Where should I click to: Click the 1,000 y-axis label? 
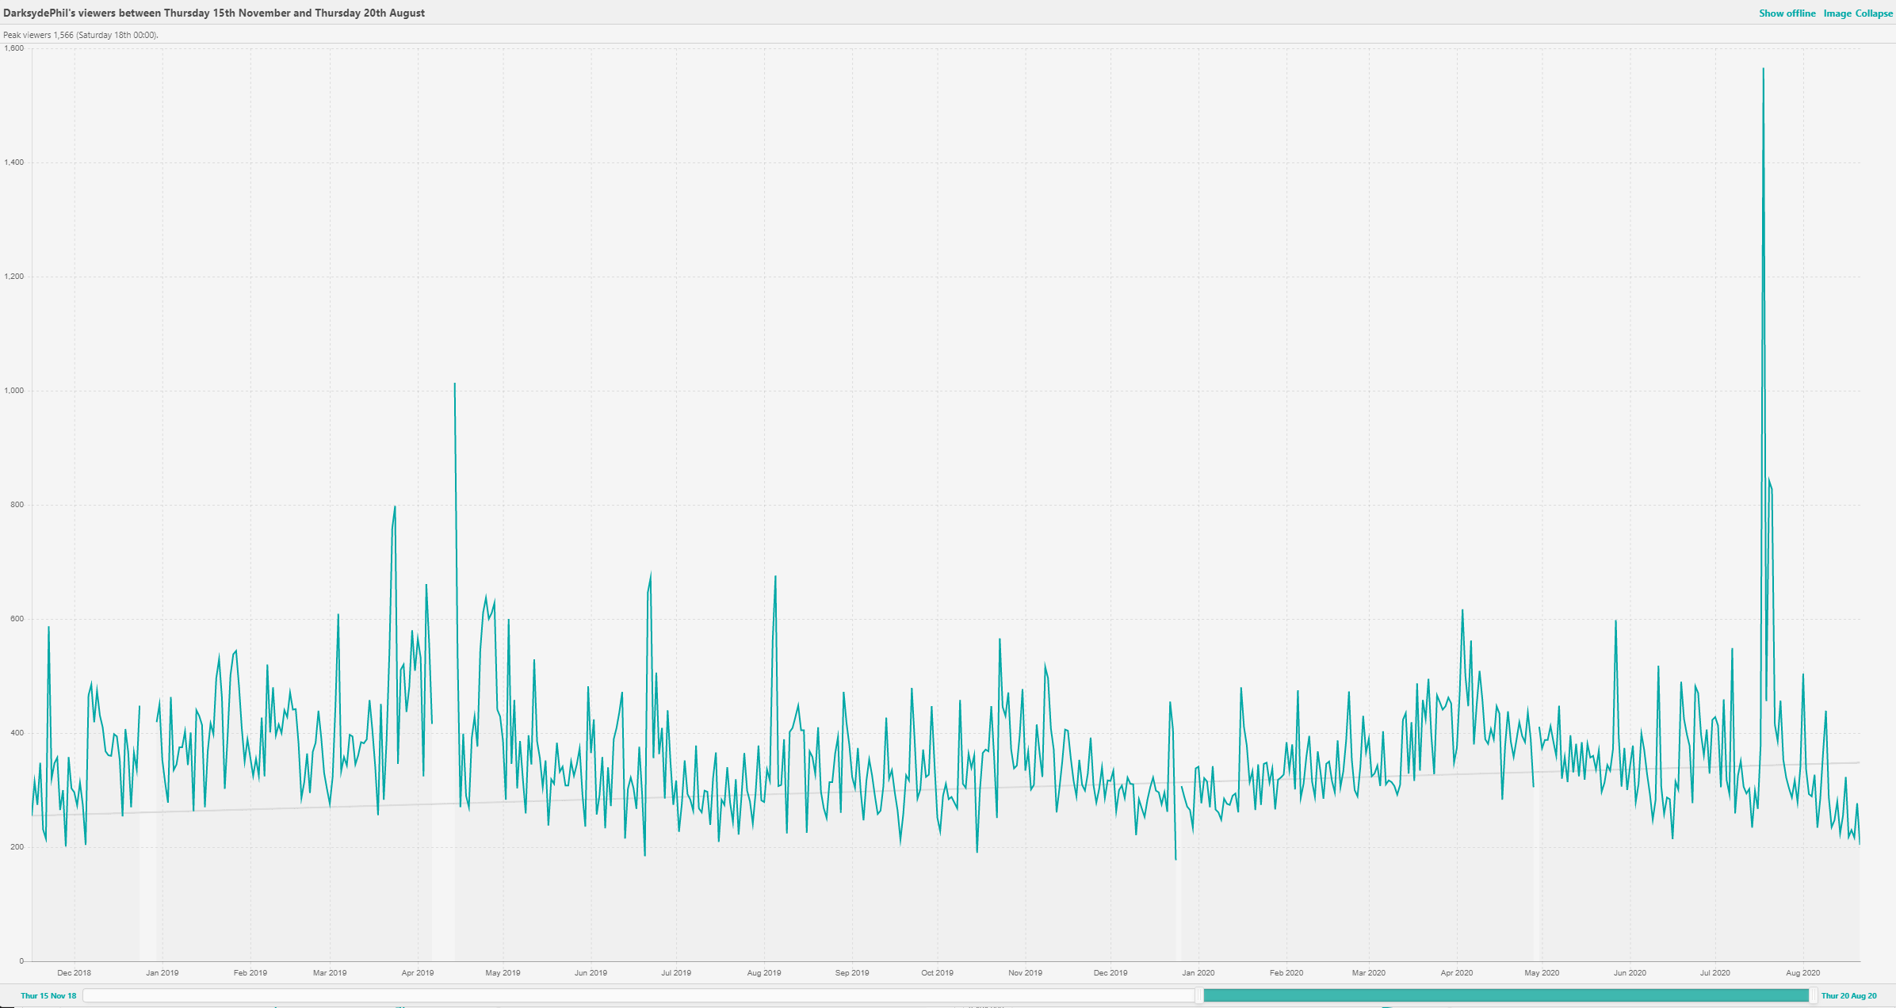[x=14, y=391]
